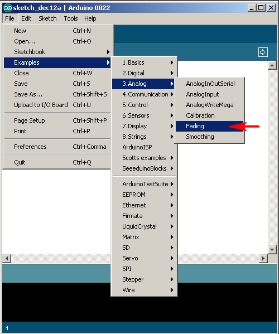Select Print in the File menu

click(x=57, y=131)
